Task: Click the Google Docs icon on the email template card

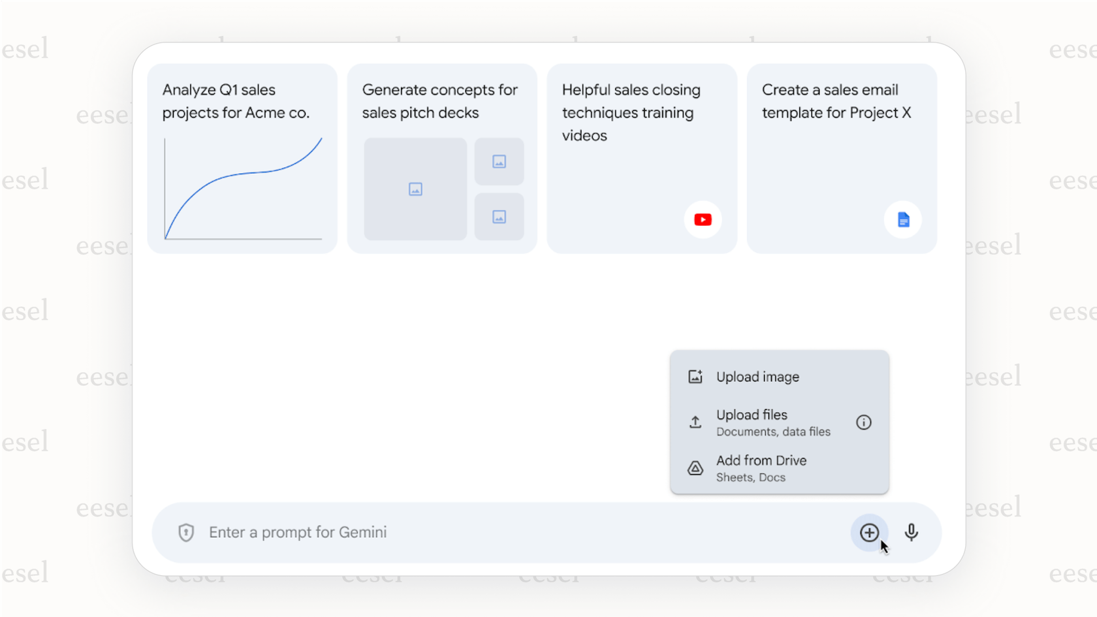Action: pos(903,220)
